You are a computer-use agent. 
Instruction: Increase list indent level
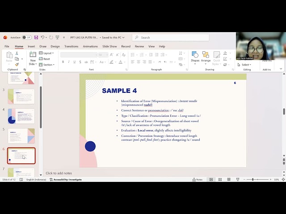click(x=157, y=54)
